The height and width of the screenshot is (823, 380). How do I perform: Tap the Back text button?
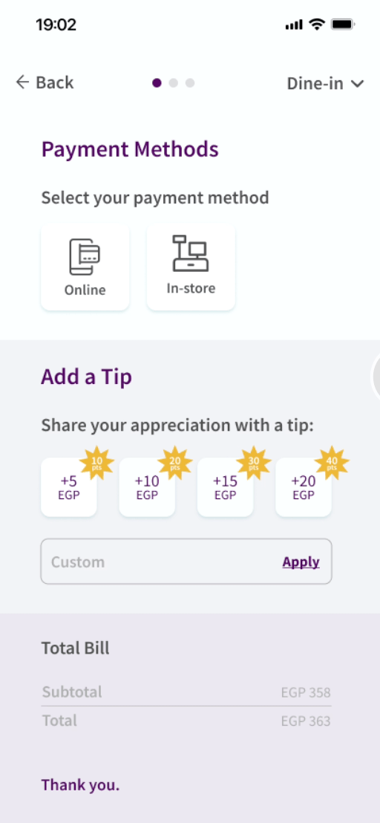pos(54,82)
